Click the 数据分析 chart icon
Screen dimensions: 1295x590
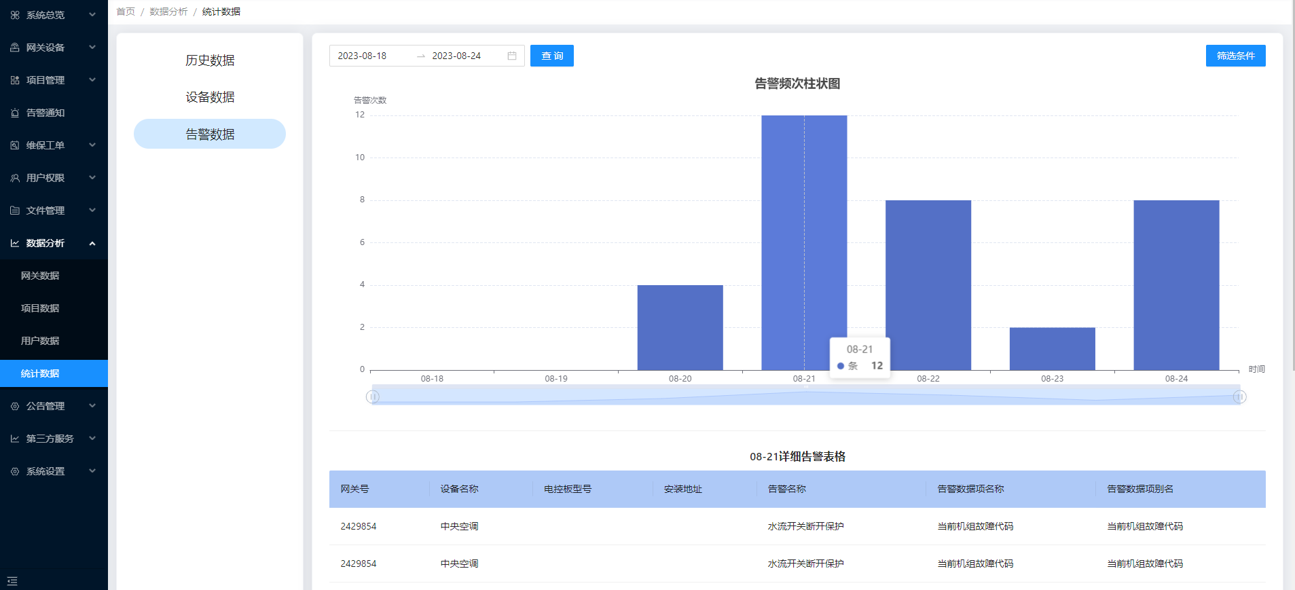pyautogui.click(x=15, y=243)
